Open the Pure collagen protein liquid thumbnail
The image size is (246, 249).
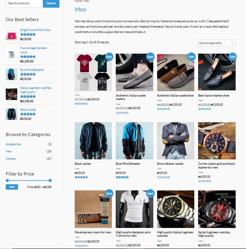11,54
